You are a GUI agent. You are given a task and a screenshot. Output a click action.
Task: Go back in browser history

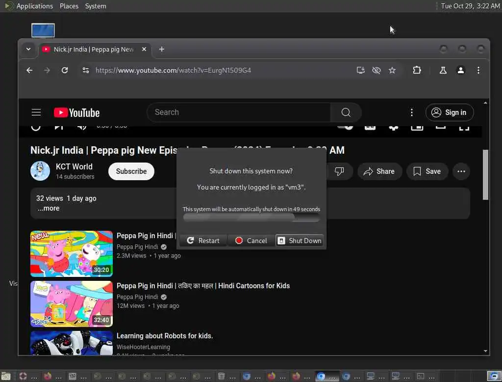29,70
